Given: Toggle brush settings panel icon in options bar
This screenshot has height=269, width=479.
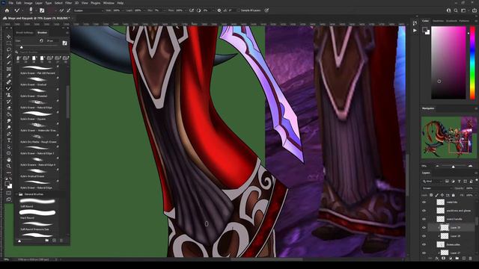Looking at the screenshot, I should pyautogui.click(x=42, y=10).
